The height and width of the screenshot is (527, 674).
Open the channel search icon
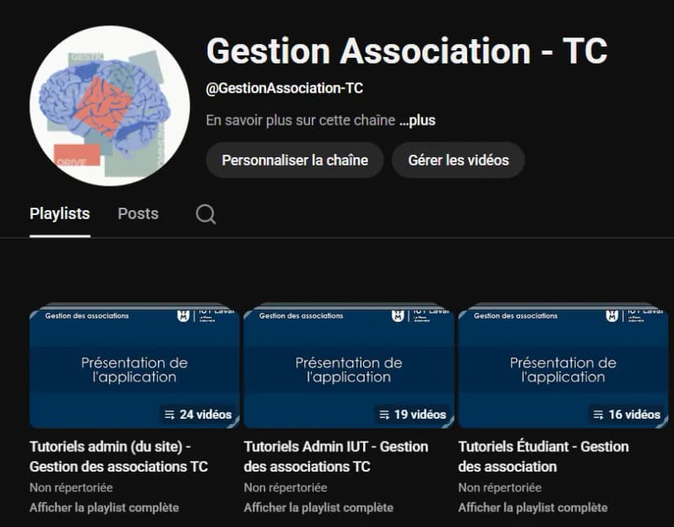(x=205, y=213)
